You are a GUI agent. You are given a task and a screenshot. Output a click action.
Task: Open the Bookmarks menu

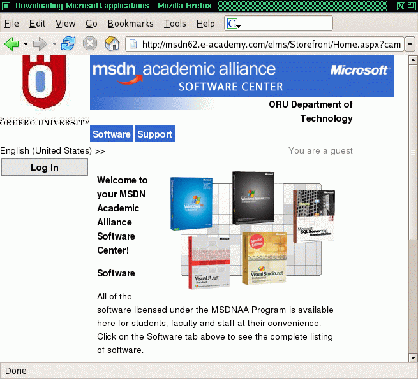click(x=130, y=24)
